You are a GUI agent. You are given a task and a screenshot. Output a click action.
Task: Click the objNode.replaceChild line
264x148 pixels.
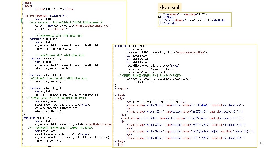click(159, 79)
